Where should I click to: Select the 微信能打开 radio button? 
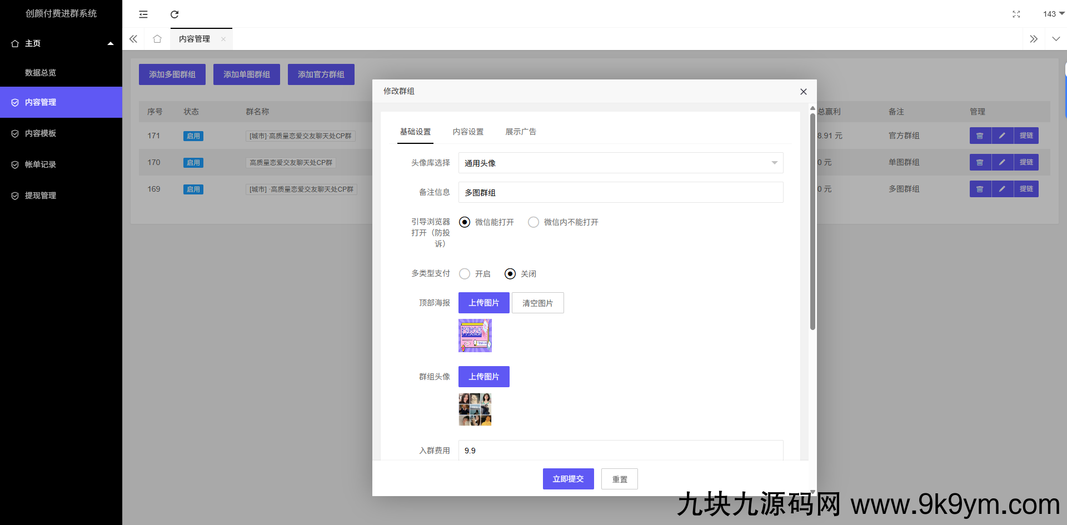coord(465,222)
